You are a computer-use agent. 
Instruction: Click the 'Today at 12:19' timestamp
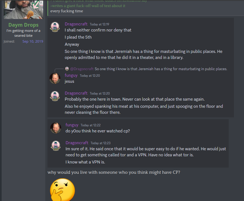pos(99,25)
